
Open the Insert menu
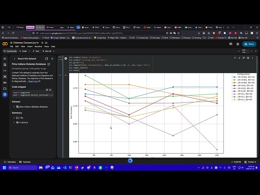(x=30, y=47)
